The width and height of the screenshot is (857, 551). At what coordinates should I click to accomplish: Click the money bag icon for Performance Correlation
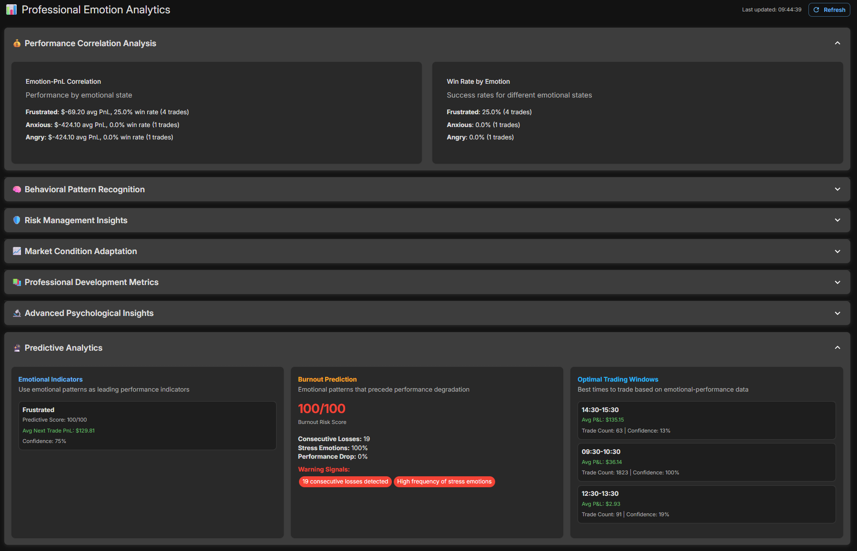click(17, 43)
